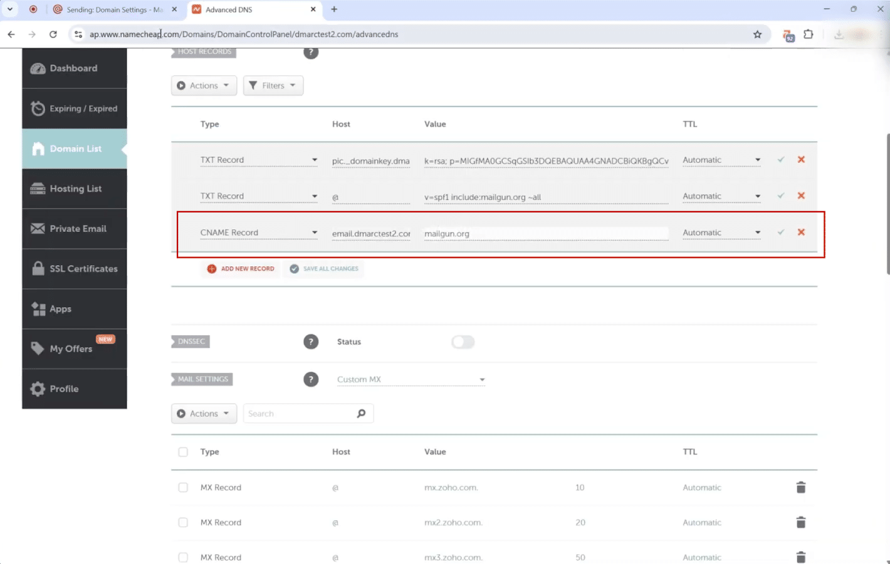The image size is (890, 564).
Task: Confirm the CNAME Record with green checkmark
Action: pyautogui.click(x=781, y=232)
